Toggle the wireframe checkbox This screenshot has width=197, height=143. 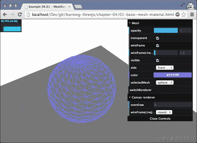pyautogui.click(x=158, y=45)
